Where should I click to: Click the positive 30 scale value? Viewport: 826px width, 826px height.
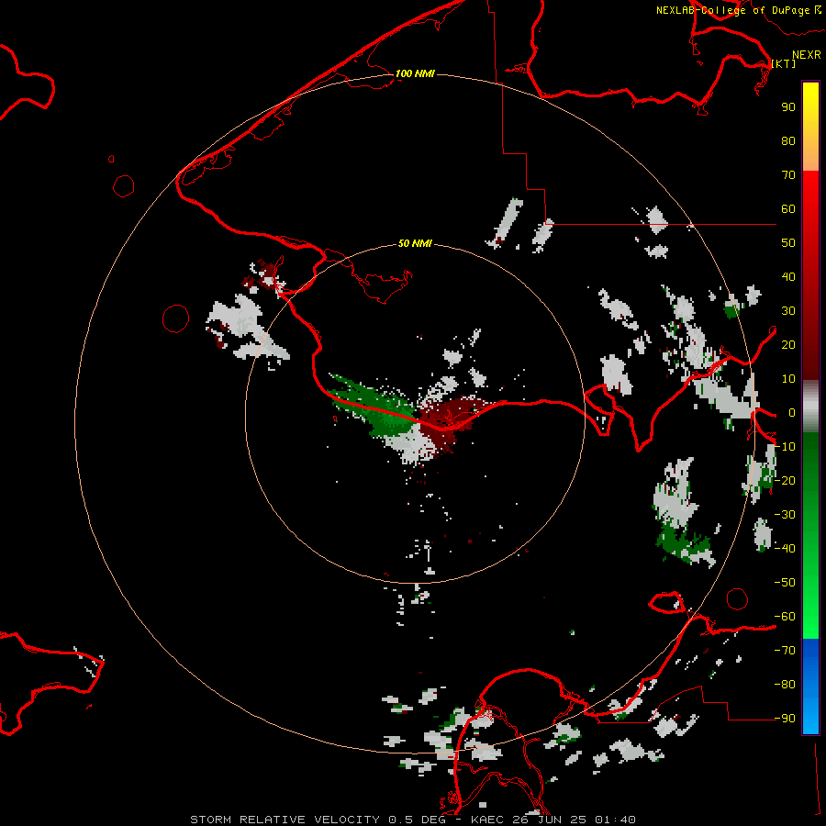[x=788, y=311]
